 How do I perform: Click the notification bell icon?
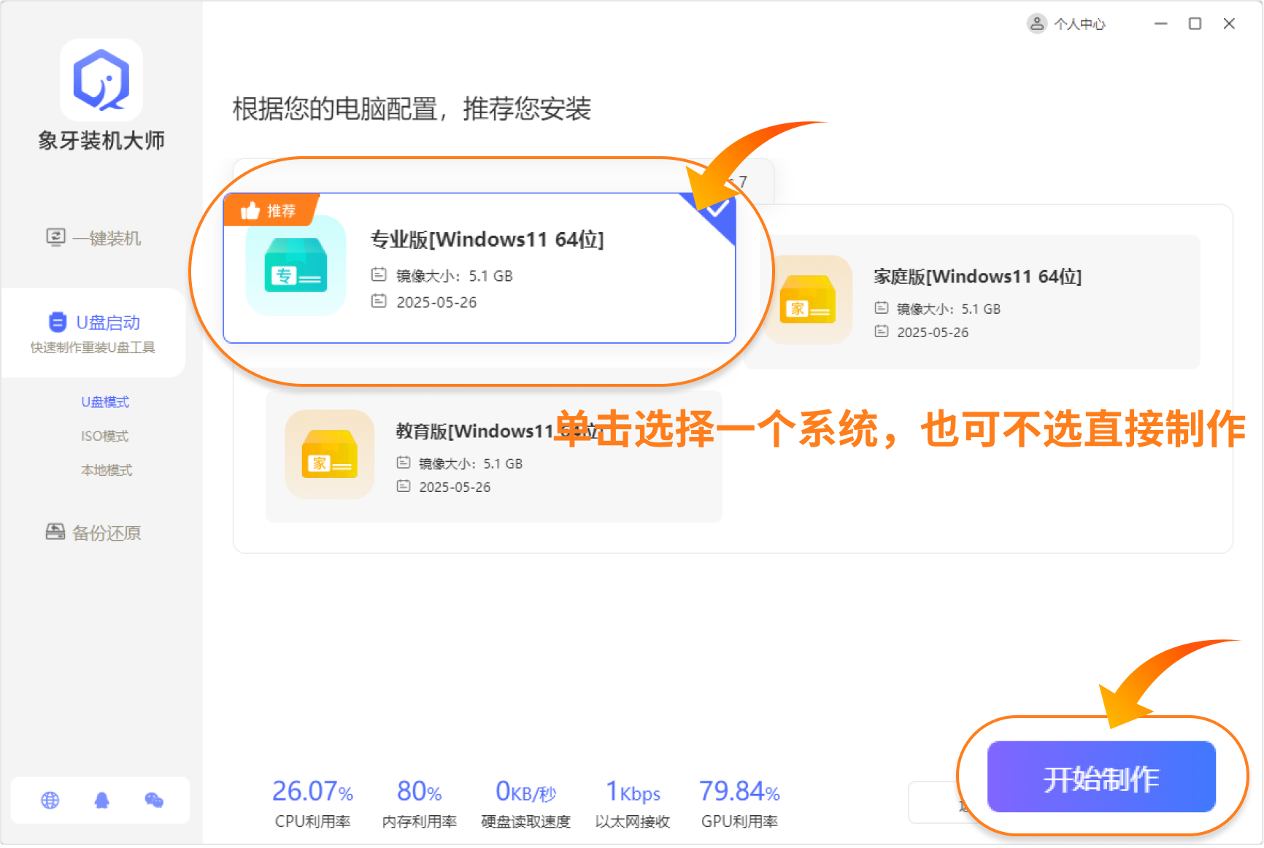[101, 801]
